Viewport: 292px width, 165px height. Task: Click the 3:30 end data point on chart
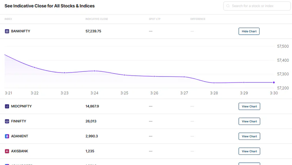coord(274,82)
